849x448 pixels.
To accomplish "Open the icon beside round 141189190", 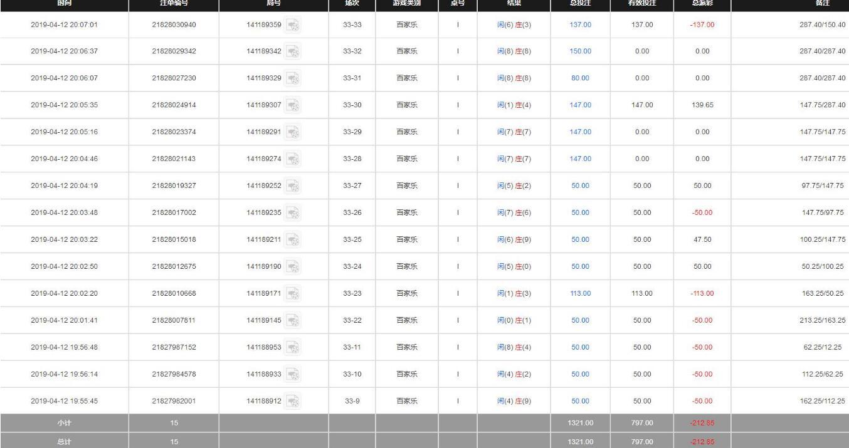I will tap(293, 266).
